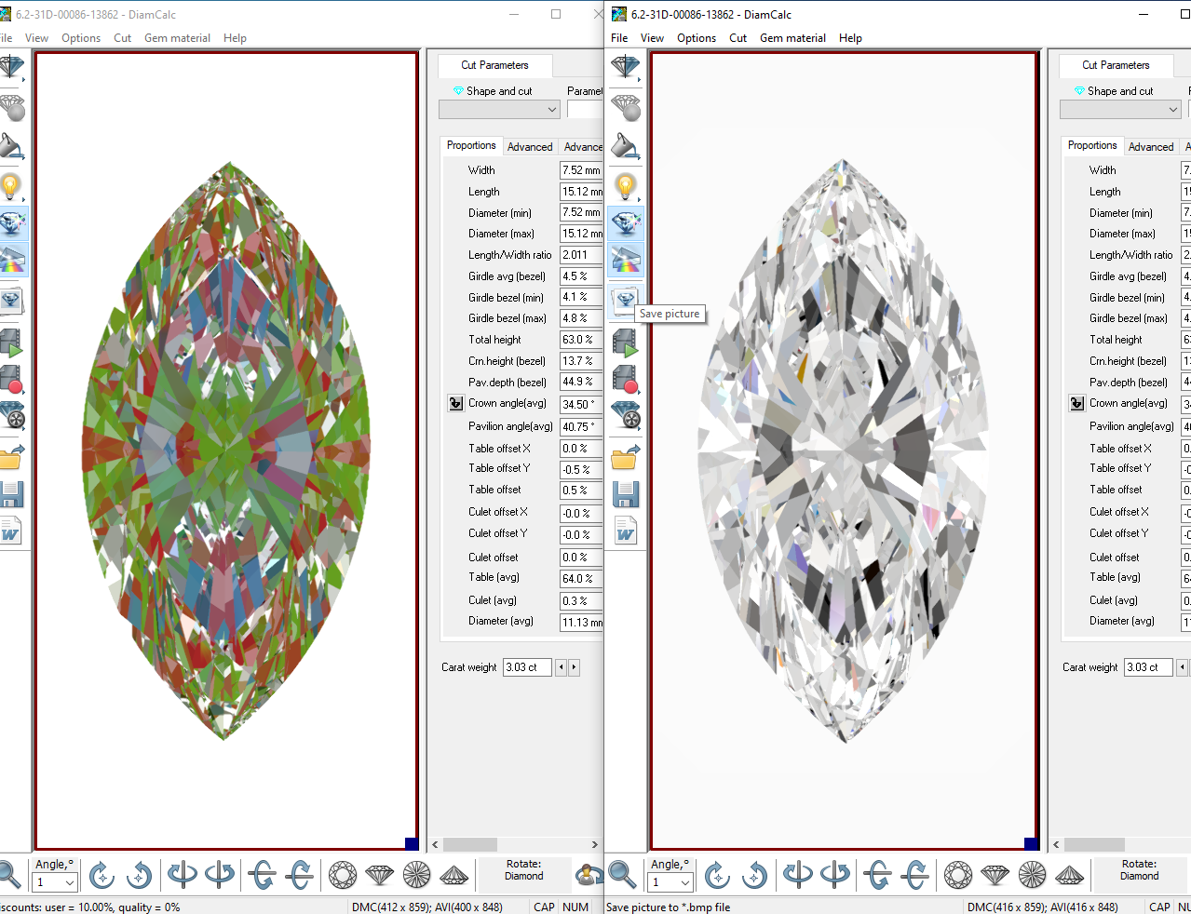
Task: Toggle prism dispersion icon in left window
Action: pyautogui.click(x=12, y=260)
